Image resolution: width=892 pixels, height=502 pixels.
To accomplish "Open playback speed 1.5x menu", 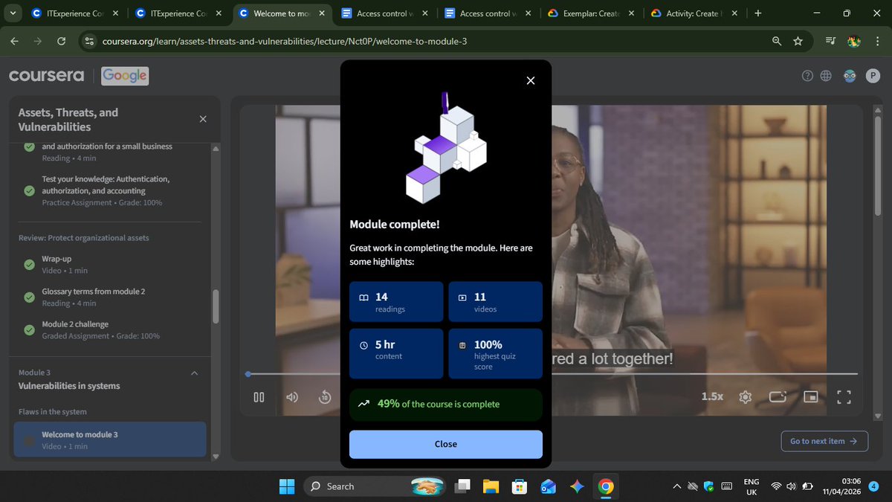I will [x=712, y=397].
